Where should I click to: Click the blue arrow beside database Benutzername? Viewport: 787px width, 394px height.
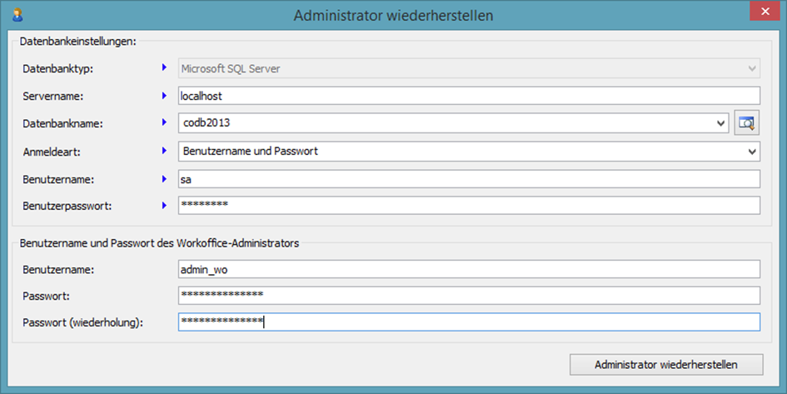[164, 179]
